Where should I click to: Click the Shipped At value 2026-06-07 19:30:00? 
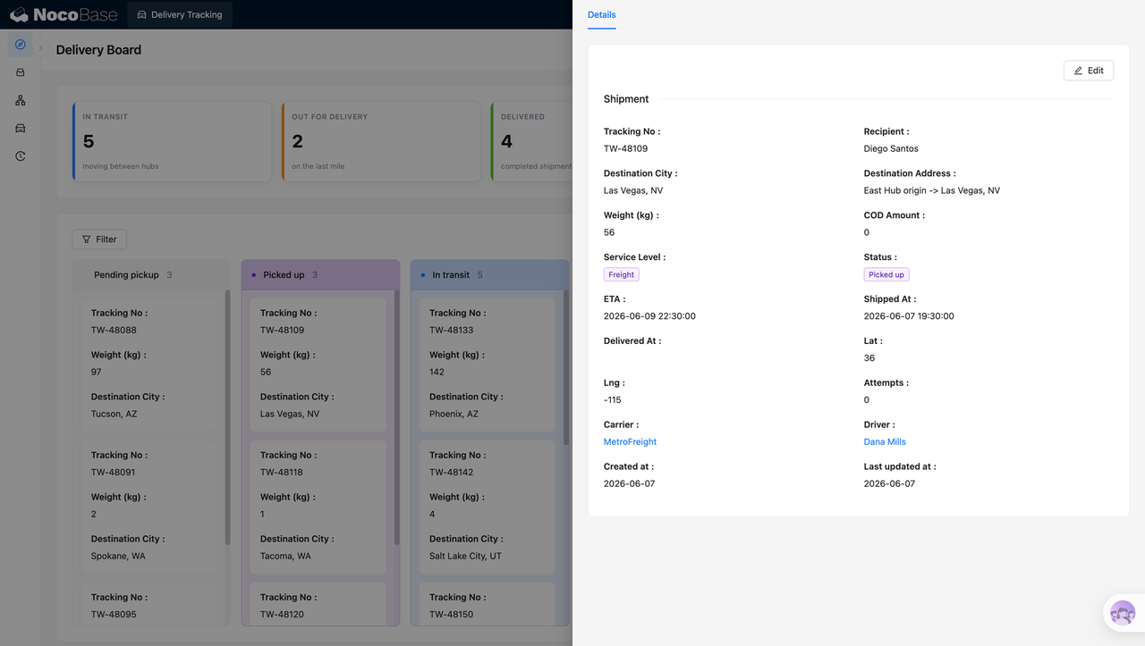(909, 316)
